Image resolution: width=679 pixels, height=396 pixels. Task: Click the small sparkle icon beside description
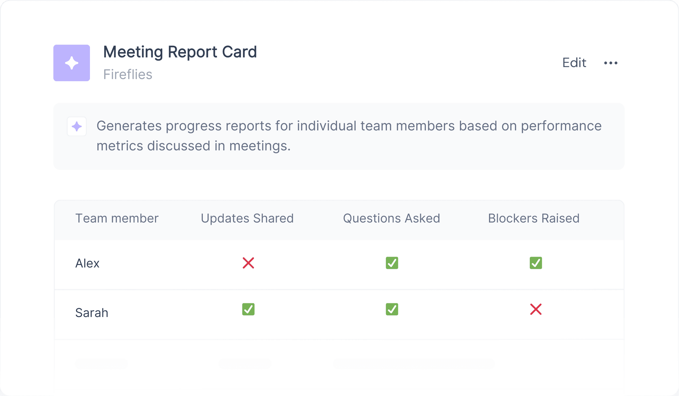pyautogui.click(x=77, y=126)
